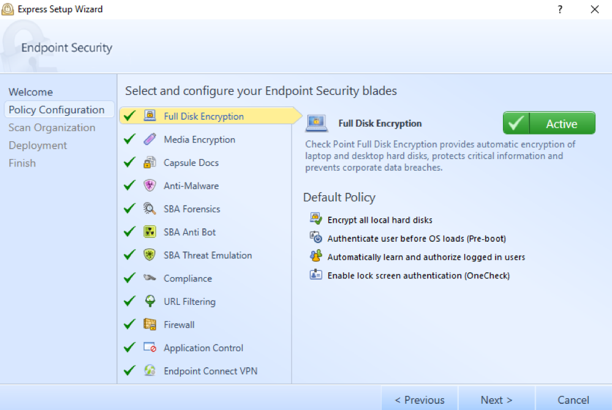
Task: Select the Full Disk Encryption blade label
Action: pyautogui.click(x=204, y=116)
